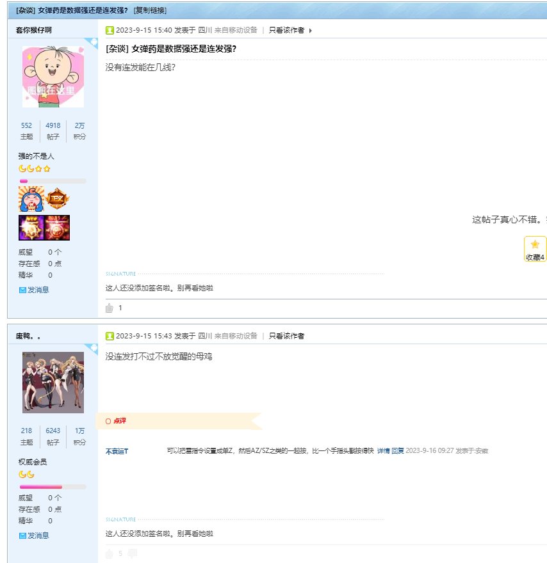
Task: Click the orange TEX hexagon medal
Action: [57, 198]
